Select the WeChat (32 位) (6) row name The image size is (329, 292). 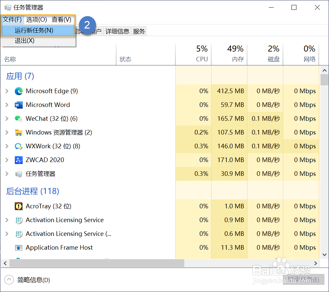tap(51, 119)
